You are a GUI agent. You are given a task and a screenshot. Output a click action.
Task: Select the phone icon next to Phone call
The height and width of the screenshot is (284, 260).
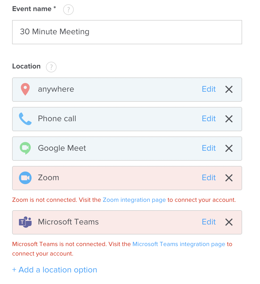pyautogui.click(x=25, y=119)
